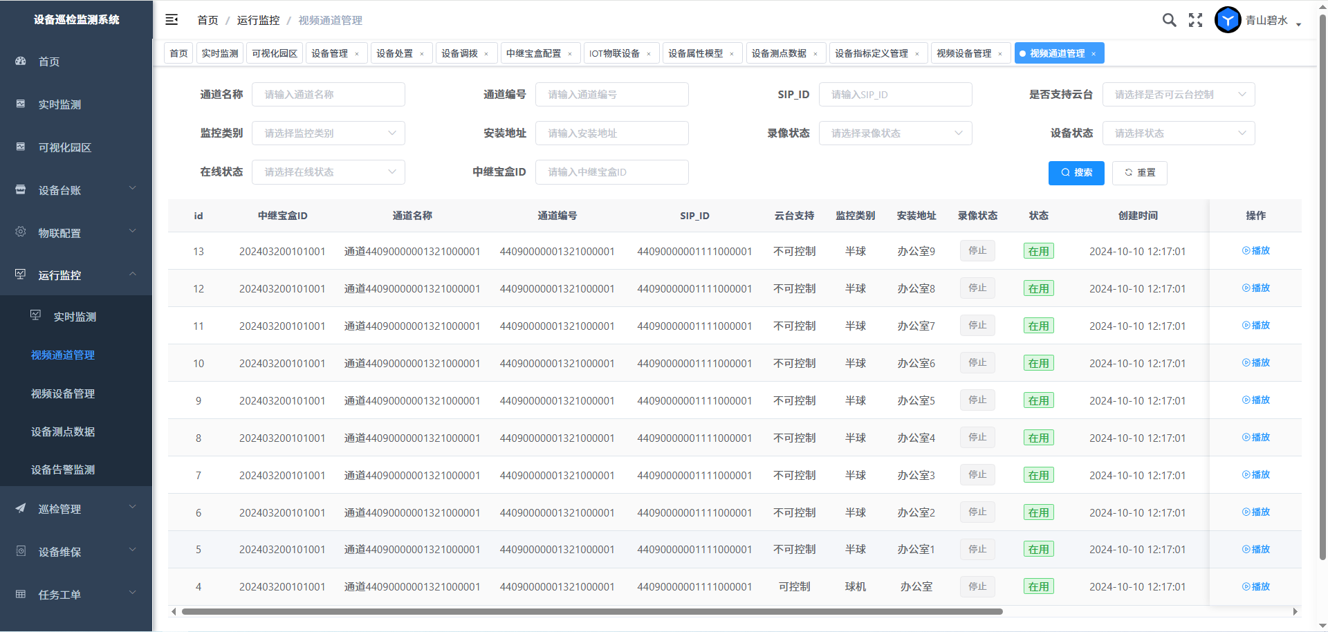This screenshot has width=1328, height=632.
Task: Switch to the 视频设备管理 tab
Action: (x=963, y=53)
